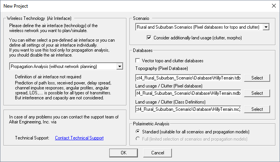Uncheck Consider additionally land usage checkbox
Screen dimensions: 280x162
pos(150,38)
